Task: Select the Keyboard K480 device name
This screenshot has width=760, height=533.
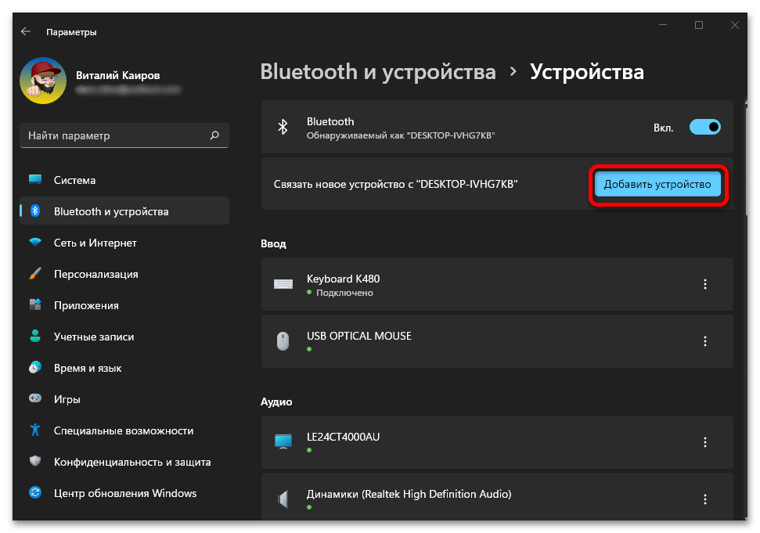Action: click(343, 279)
